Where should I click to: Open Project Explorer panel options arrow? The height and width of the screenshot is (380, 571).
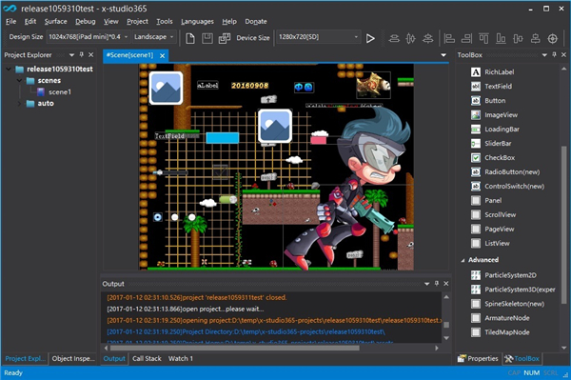pyautogui.click(x=71, y=55)
